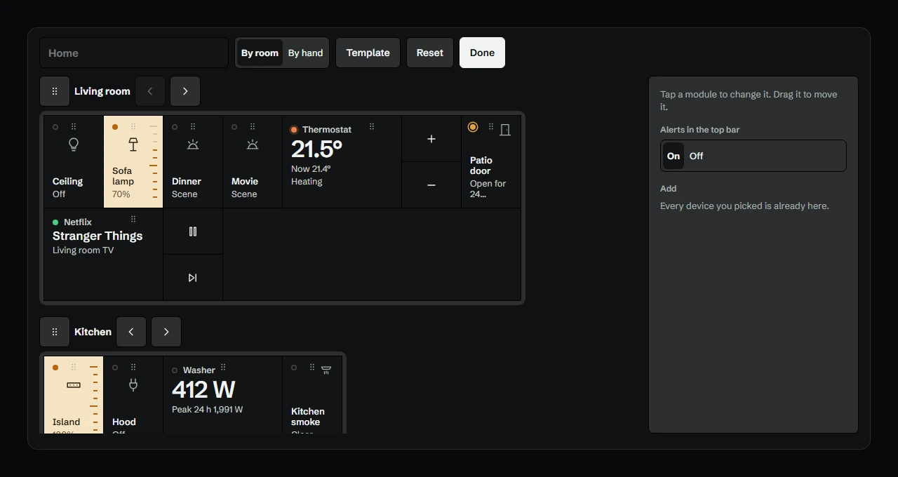898x477 pixels.
Task: Click the Washer status dot
Action: tap(175, 370)
